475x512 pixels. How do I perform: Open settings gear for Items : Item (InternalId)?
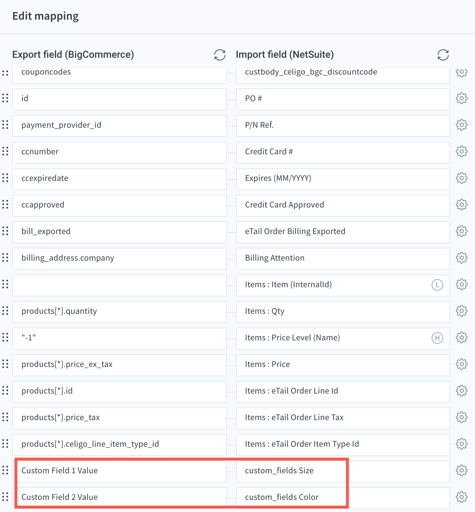click(461, 285)
